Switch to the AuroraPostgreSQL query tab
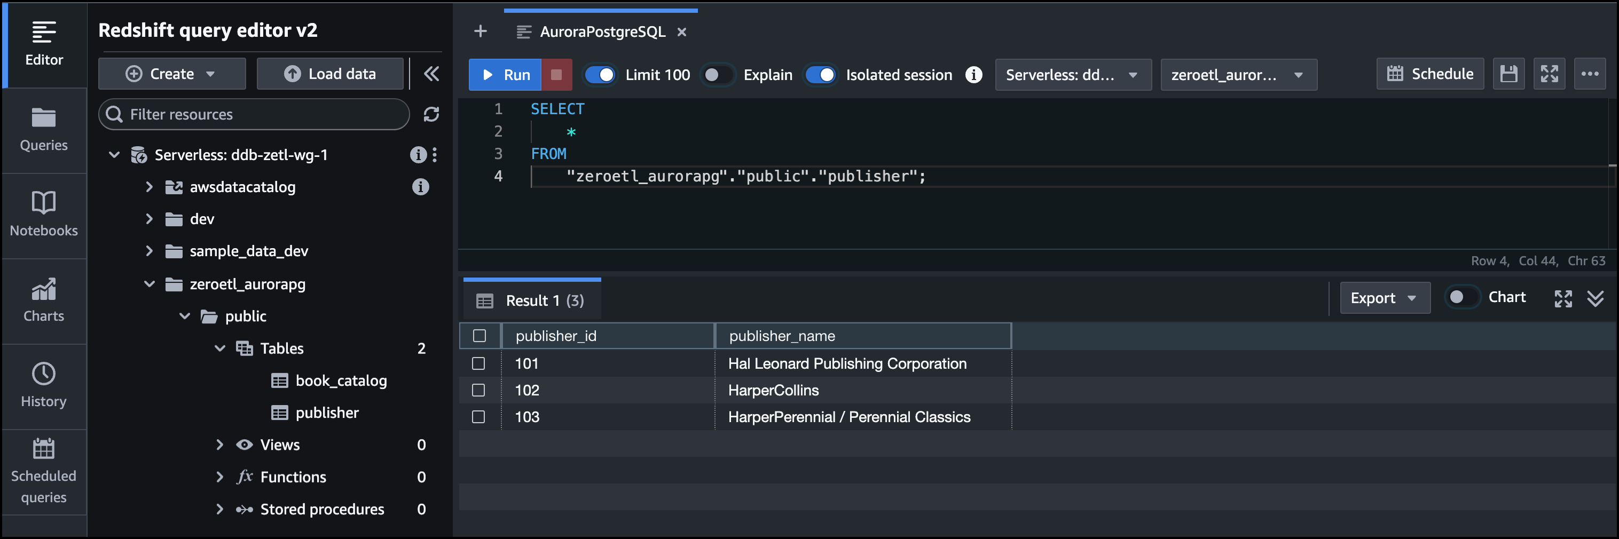The image size is (1619, 539). tap(601, 32)
